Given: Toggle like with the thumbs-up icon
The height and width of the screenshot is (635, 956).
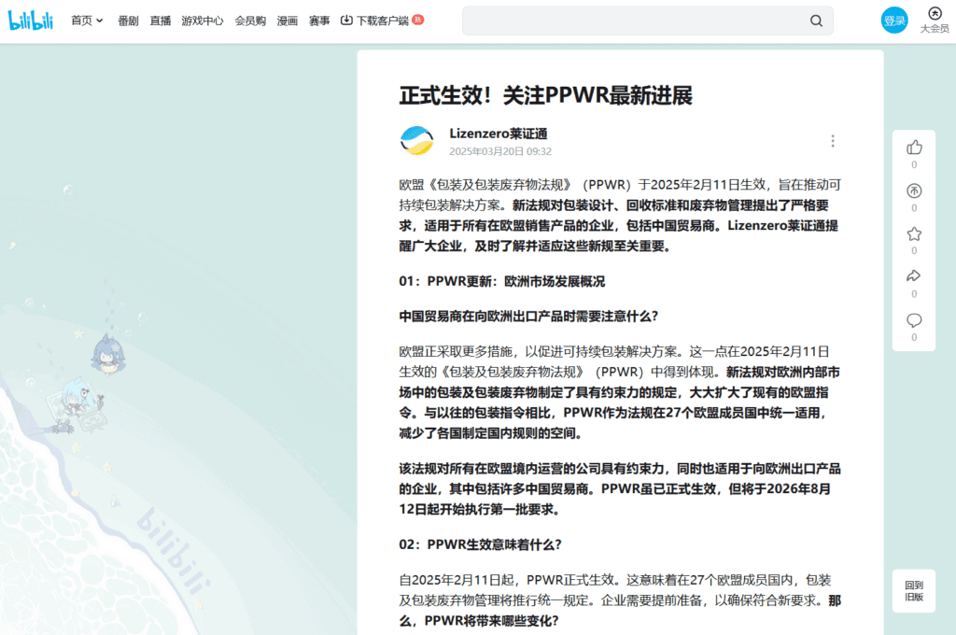Looking at the screenshot, I should 913,148.
